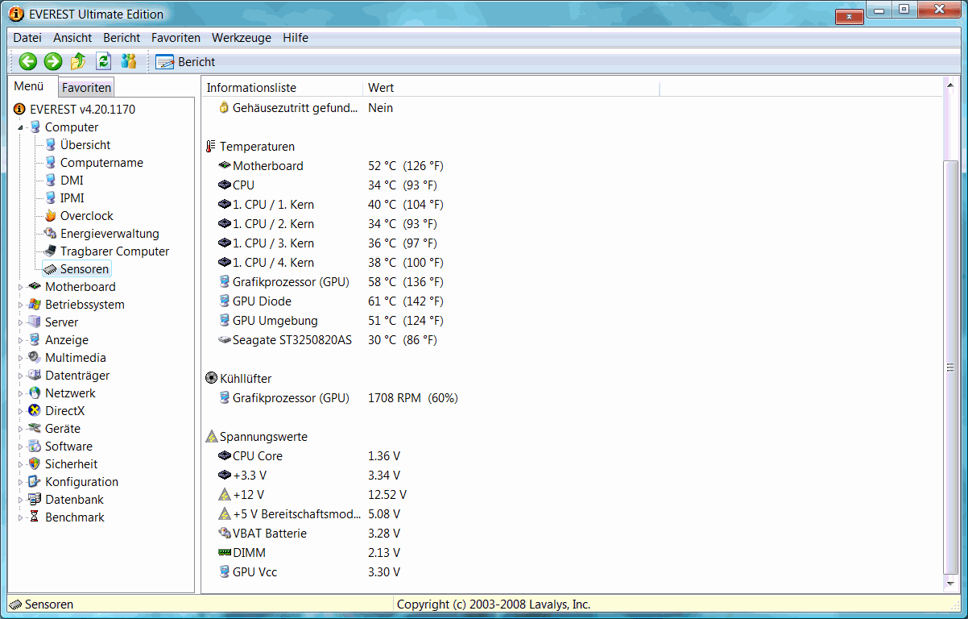
Task: Refresh the view with the refresh icon
Action: 103,61
